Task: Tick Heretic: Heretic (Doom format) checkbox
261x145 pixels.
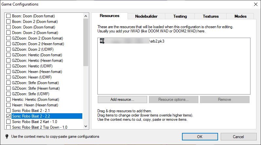Action: pyautogui.click(x=8, y=99)
